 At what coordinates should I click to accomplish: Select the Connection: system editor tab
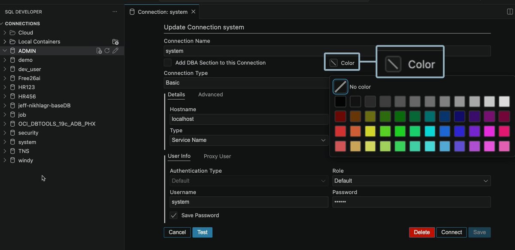pos(162,12)
